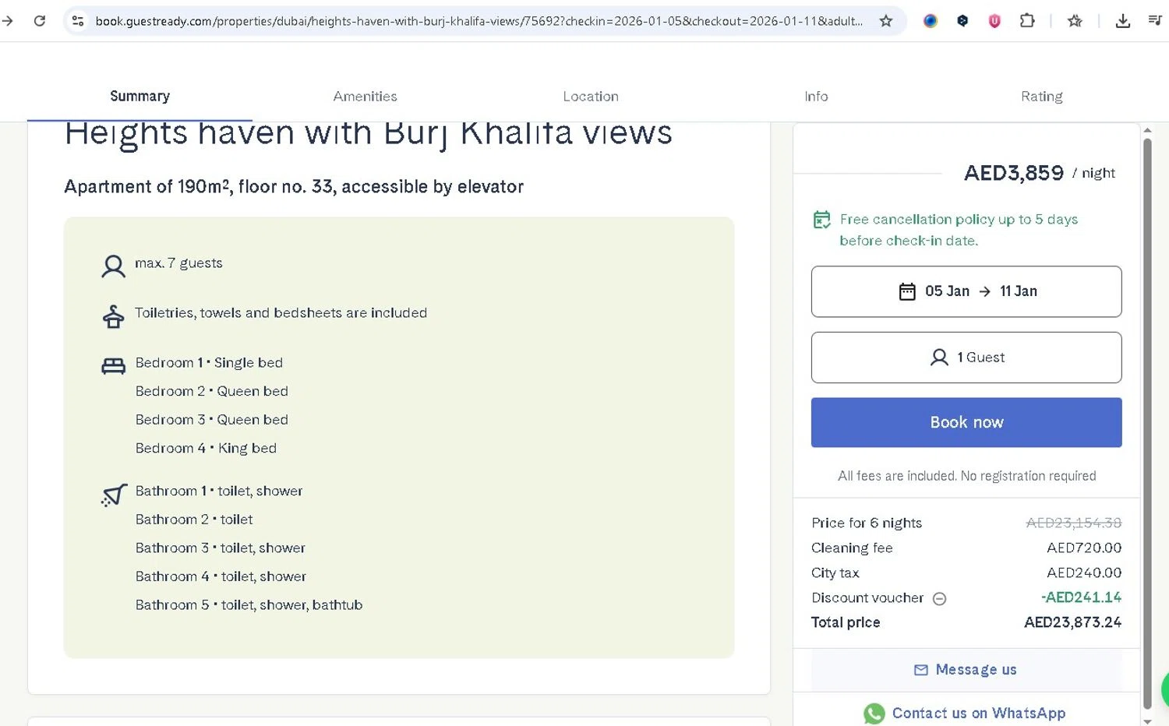
Task: Click 'Bedroom 1 · Single bed' row
Action: click(x=209, y=363)
